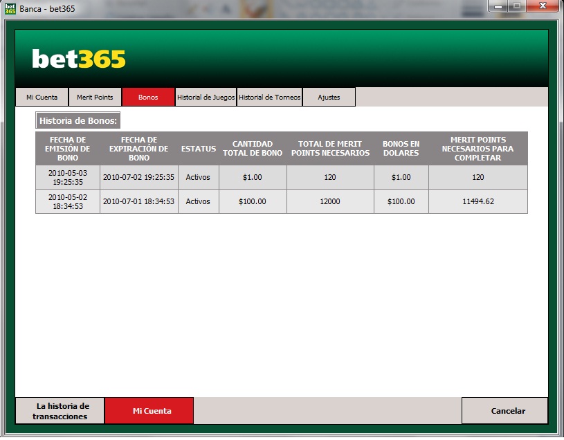Click the 11494.62 merit points remaining cell
This screenshot has height=440, width=564.
click(478, 202)
